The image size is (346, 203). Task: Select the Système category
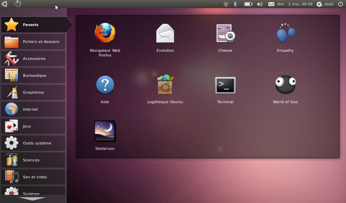point(33,190)
